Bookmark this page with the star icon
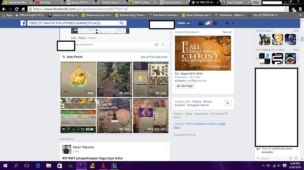This screenshot has height=170, width=304. pyautogui.click(x=286, y=9)
